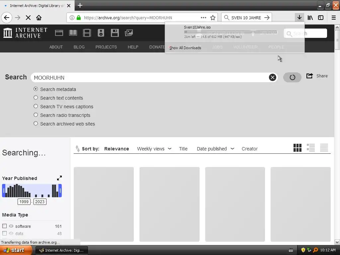This screenshot has height=255, width=340.
Task: Select Search text contents radio option
Action: [x=36, y=98]
